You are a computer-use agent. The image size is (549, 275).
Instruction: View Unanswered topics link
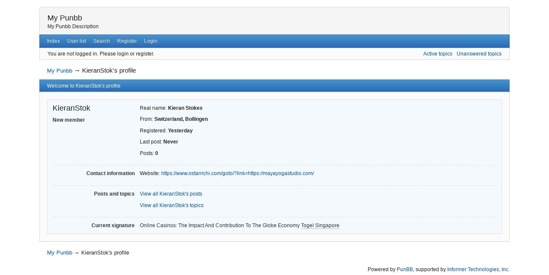pos(479,54)
